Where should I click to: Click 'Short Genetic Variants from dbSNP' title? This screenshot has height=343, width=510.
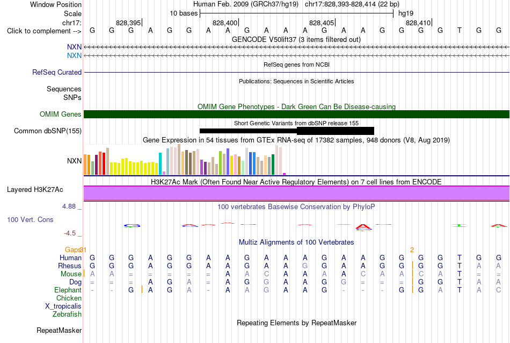click(296, 123)
